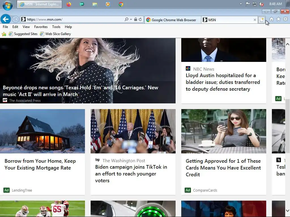Click the Ad badge next to CompareCards
Screen dimensions: 290x217
tap(188, 190)
